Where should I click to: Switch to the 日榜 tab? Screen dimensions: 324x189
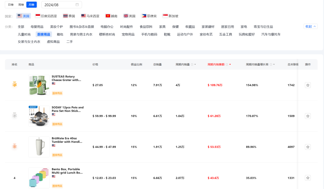click(x=11, y=4)
